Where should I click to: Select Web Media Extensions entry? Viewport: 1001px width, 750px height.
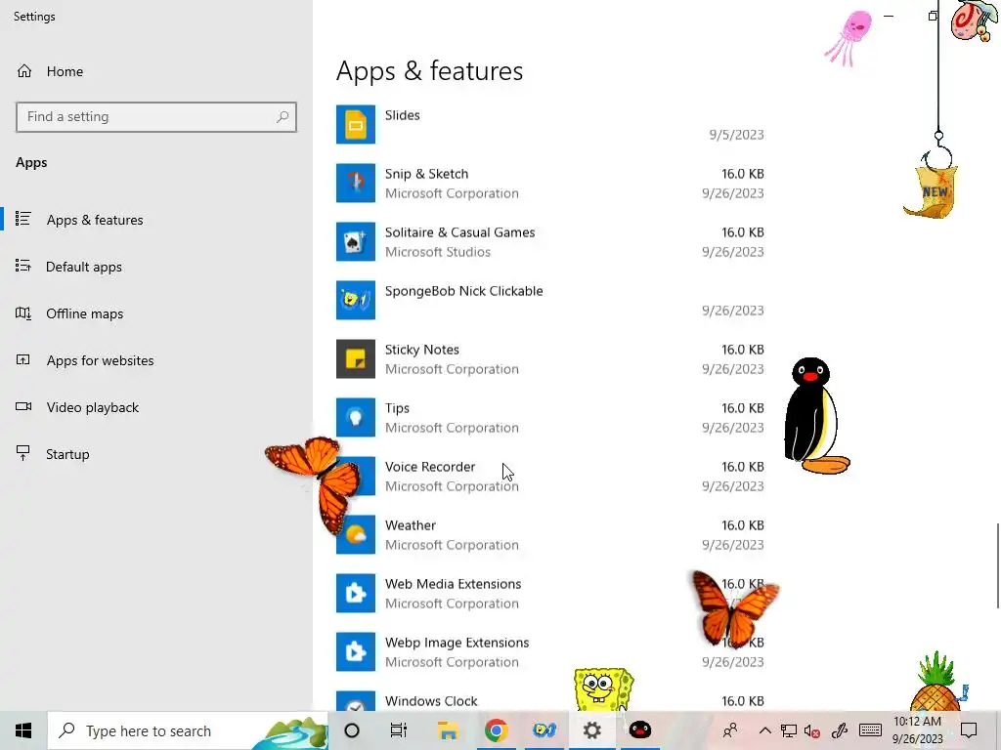click(x=550, y=593)
